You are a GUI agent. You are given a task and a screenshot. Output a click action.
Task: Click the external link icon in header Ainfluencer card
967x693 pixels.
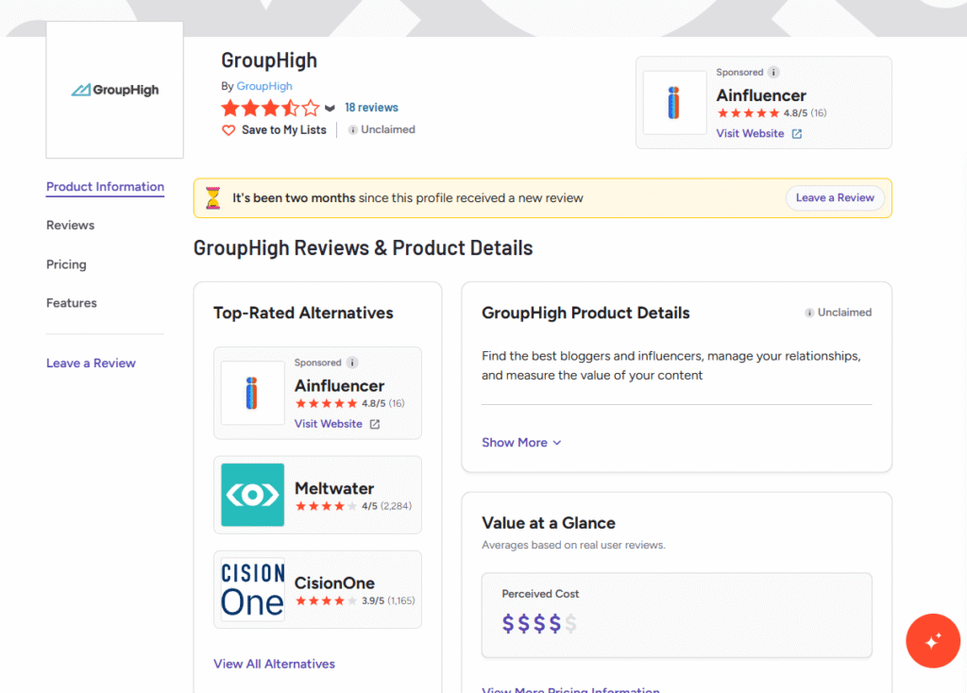[797, 134]
